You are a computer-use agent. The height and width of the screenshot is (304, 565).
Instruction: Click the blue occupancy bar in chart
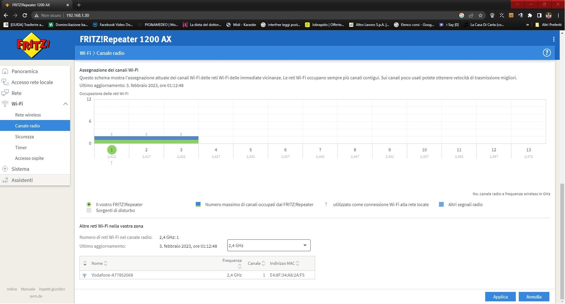pyautogui.click(x=146, y=138)
